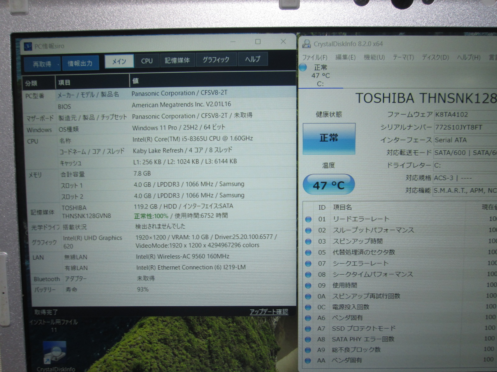
Task: Click the status dot for 05 代替処理済のセクタ数
Action: pos(308,252)
